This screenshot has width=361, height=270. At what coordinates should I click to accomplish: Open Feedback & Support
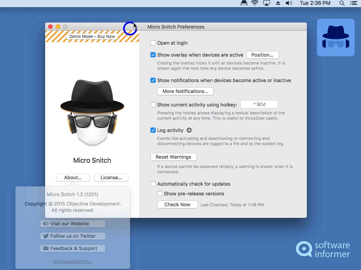coord(73,248)
